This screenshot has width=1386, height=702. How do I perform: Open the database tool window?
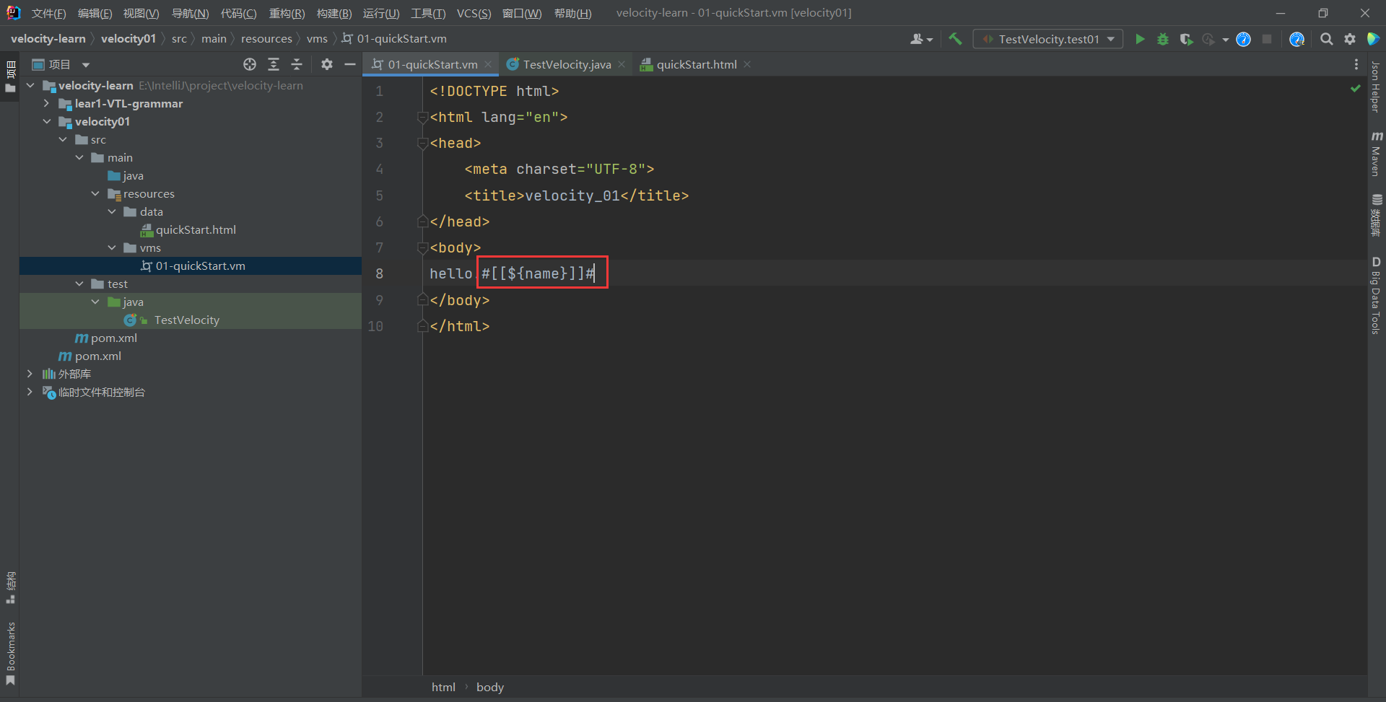point(1377,215)
